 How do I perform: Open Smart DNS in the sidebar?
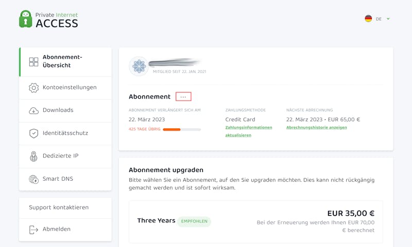click(x=66, y=179)
